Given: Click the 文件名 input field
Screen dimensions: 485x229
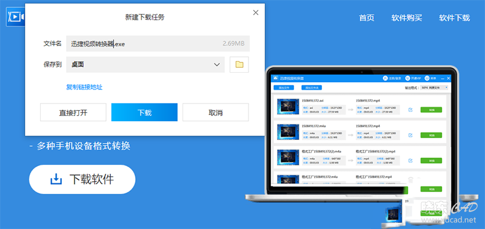Looking at the screenshot, I should point(158,44).
